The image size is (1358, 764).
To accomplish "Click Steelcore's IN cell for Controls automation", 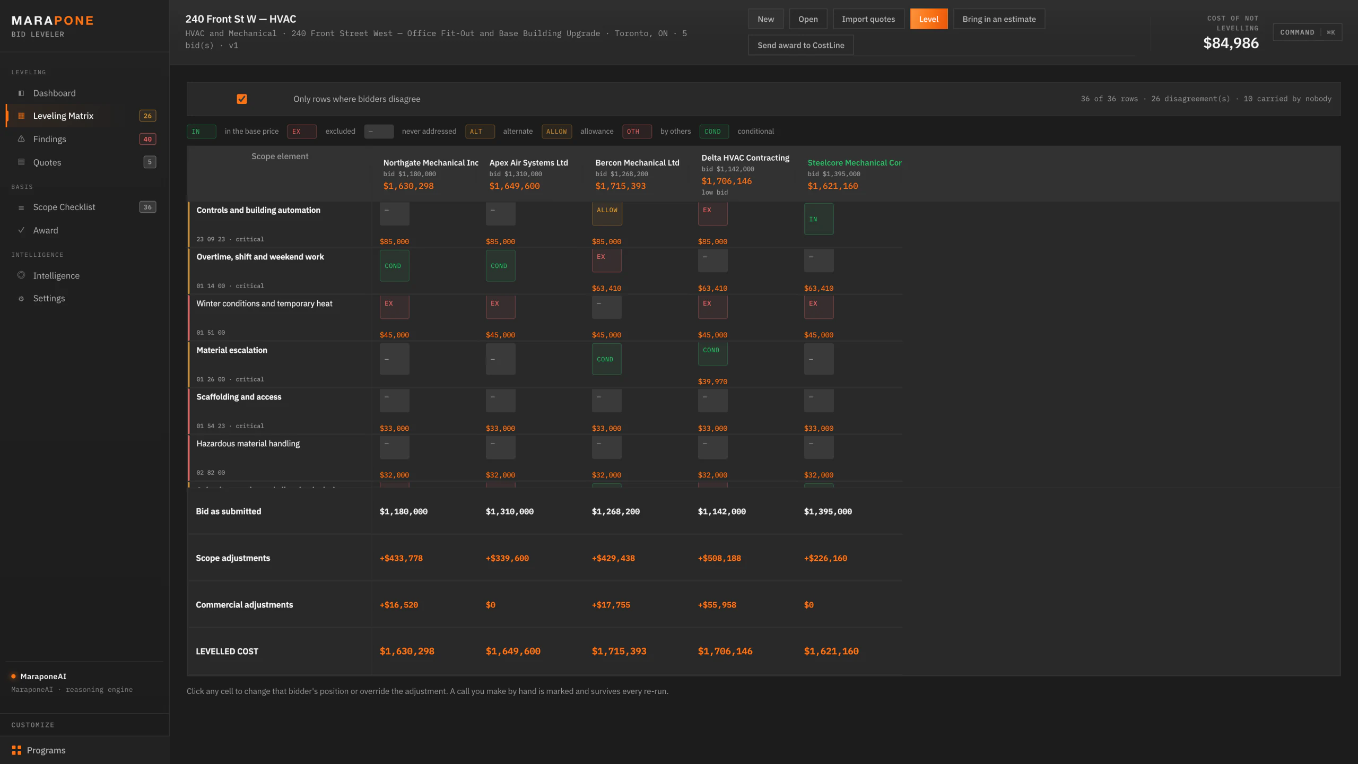I will [x=819, y=219].
